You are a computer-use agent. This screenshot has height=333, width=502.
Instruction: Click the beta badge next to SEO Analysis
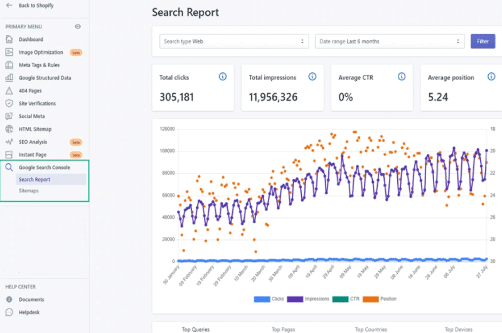[76, 142]
